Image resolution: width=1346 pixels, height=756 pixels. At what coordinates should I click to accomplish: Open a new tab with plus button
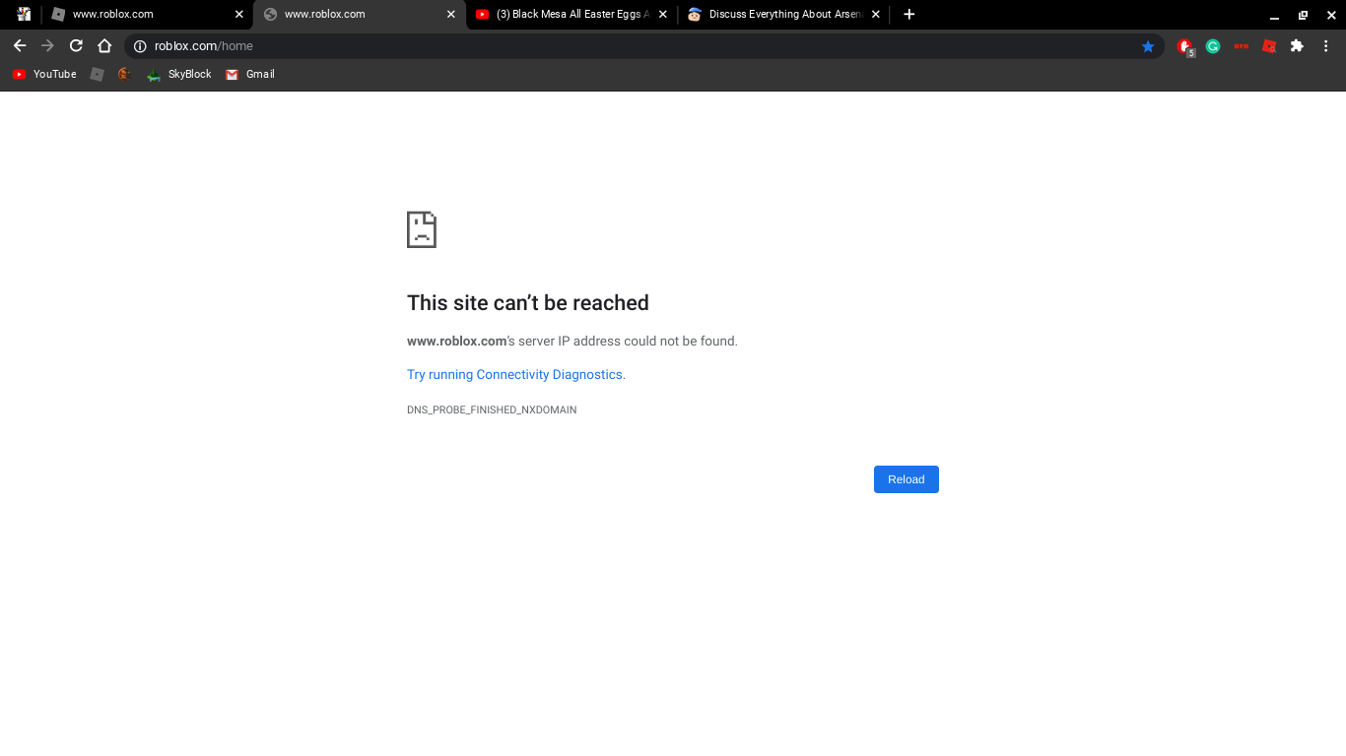(x=909, y=15)
